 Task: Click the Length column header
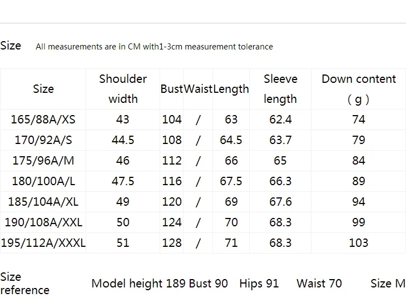click(231, 89)
